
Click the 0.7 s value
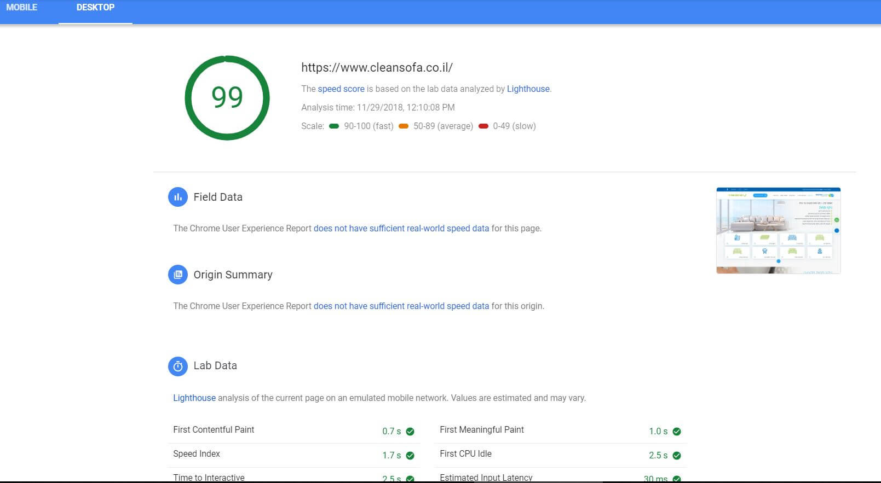click(x=391, y=432)
